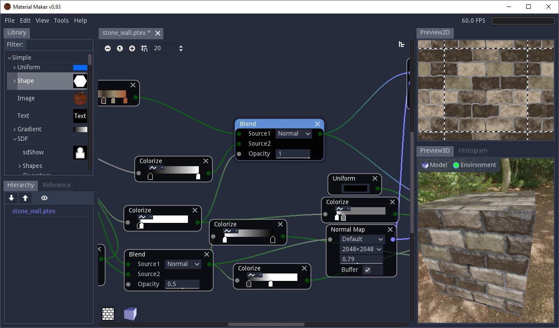Expand the Shape library item
This screenshot has width=559, height=328.
pyautogui.click(x=14, y=81)
